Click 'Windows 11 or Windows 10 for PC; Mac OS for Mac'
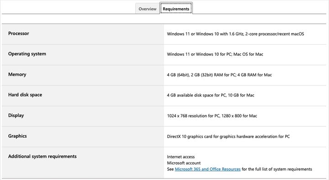 point(215,54)
